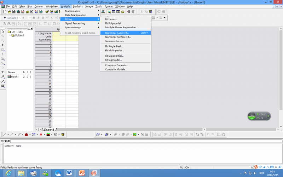This screenshot has height=177, width=283.
Task: Open PowerPoint from the Windows taskbar
Action: tap(82, 173)
